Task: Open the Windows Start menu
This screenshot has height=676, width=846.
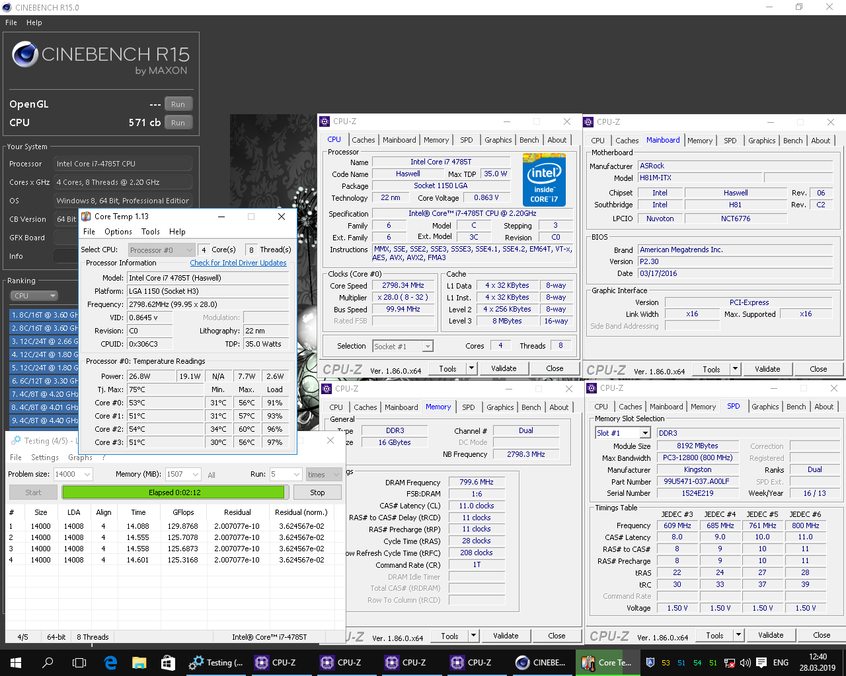Action: tap(16, 662)
